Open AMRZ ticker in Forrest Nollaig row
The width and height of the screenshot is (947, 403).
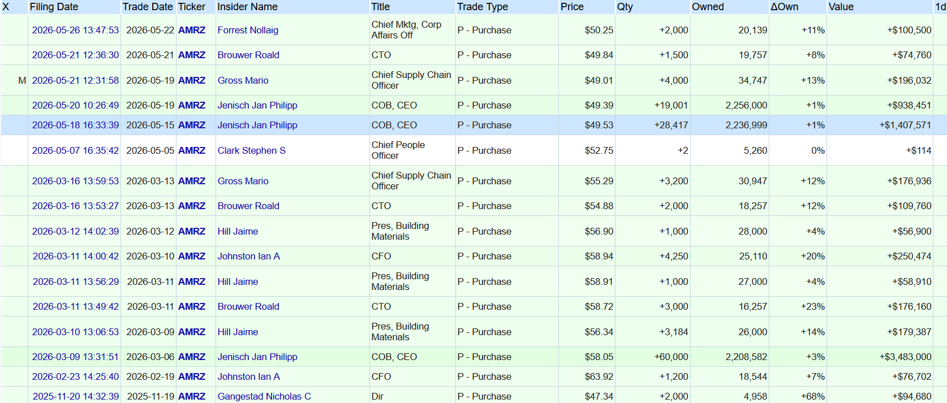pos(192,30)
